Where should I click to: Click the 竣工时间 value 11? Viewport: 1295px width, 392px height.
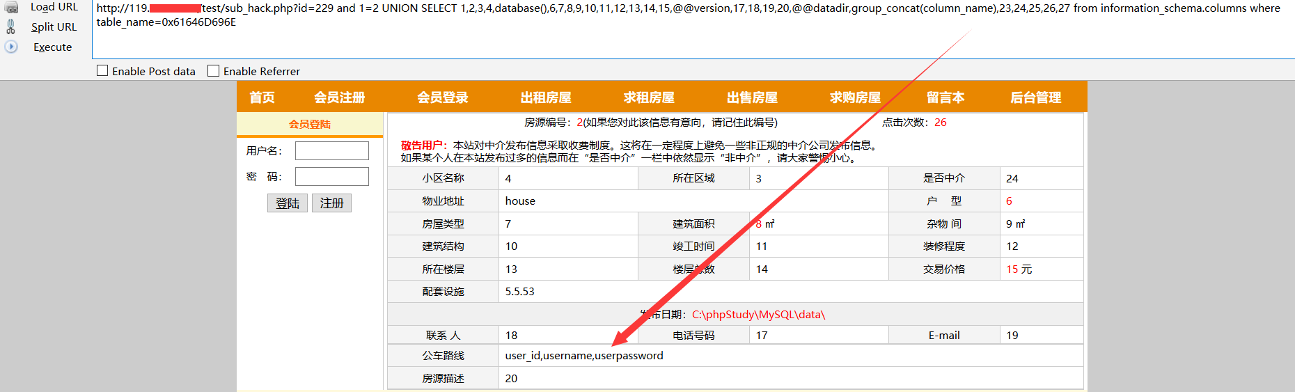[762, 246]
